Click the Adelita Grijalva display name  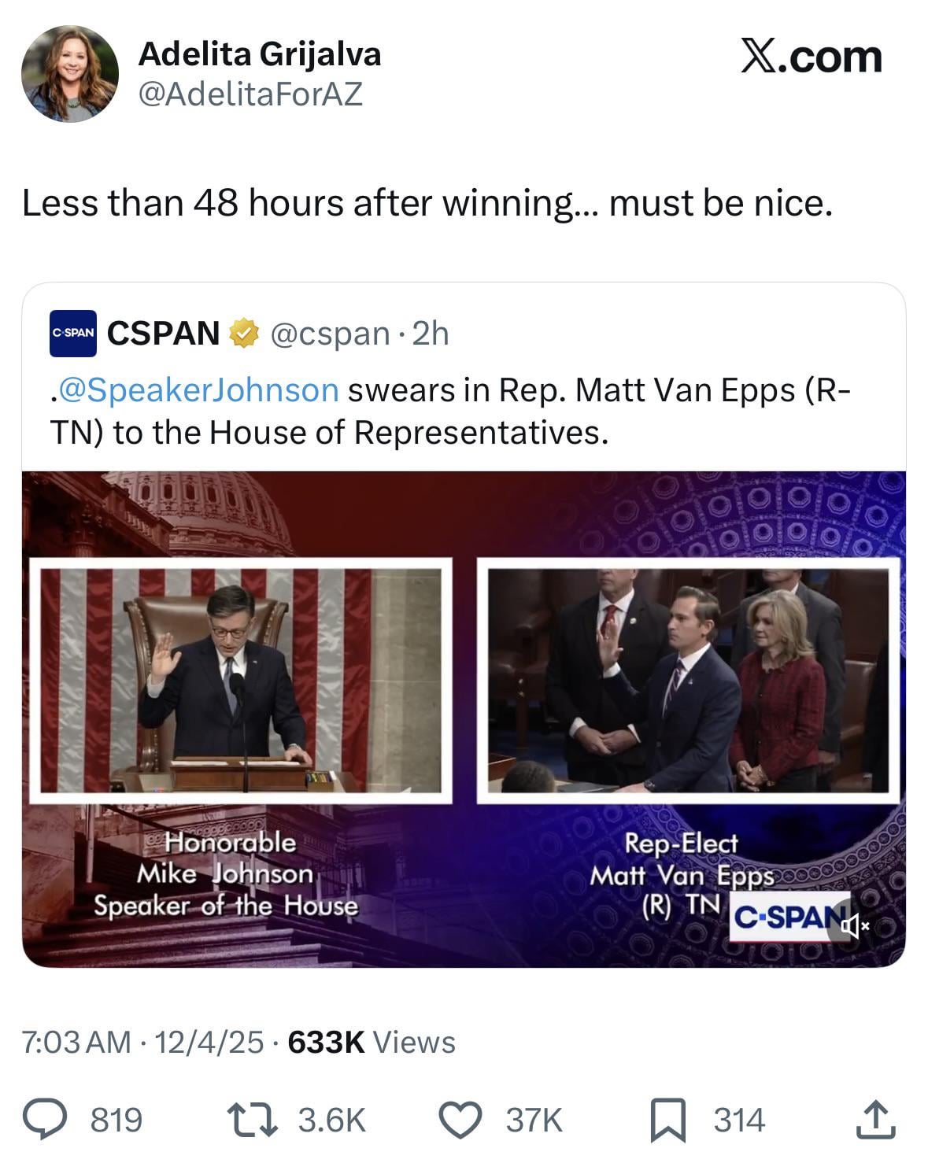(x=260, y=54)
